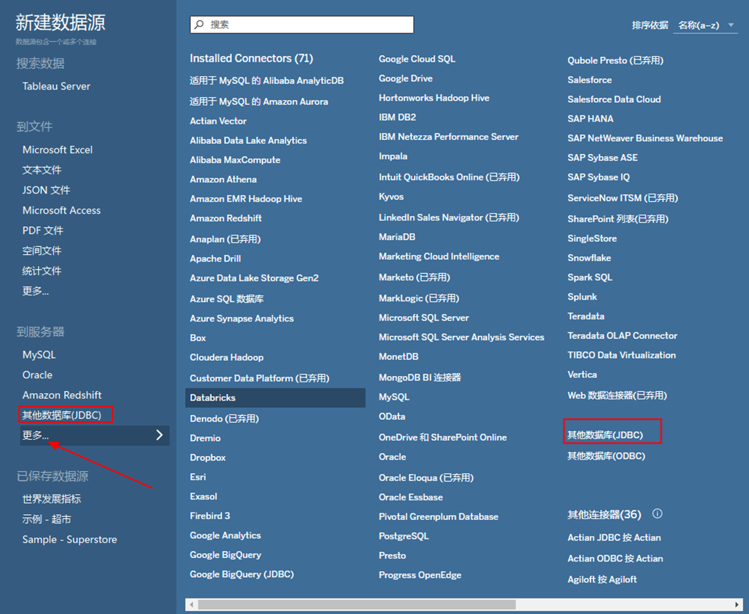
Task: Pick Snowflake connector
Action: pyautogui.click(x=589, y=258)
